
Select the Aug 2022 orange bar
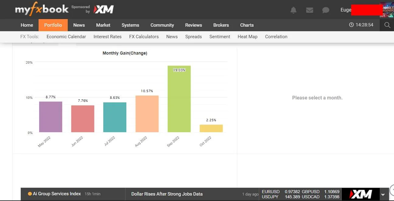(147, 114)
